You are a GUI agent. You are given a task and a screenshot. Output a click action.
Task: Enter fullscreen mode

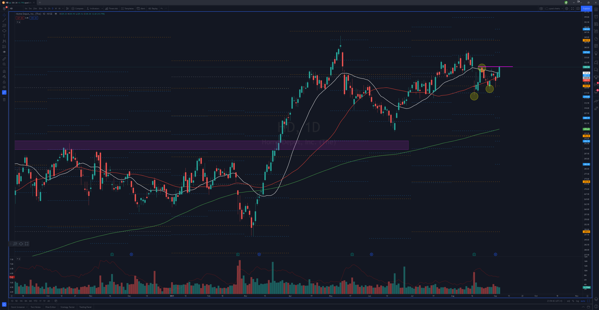(x=572, y=8)
